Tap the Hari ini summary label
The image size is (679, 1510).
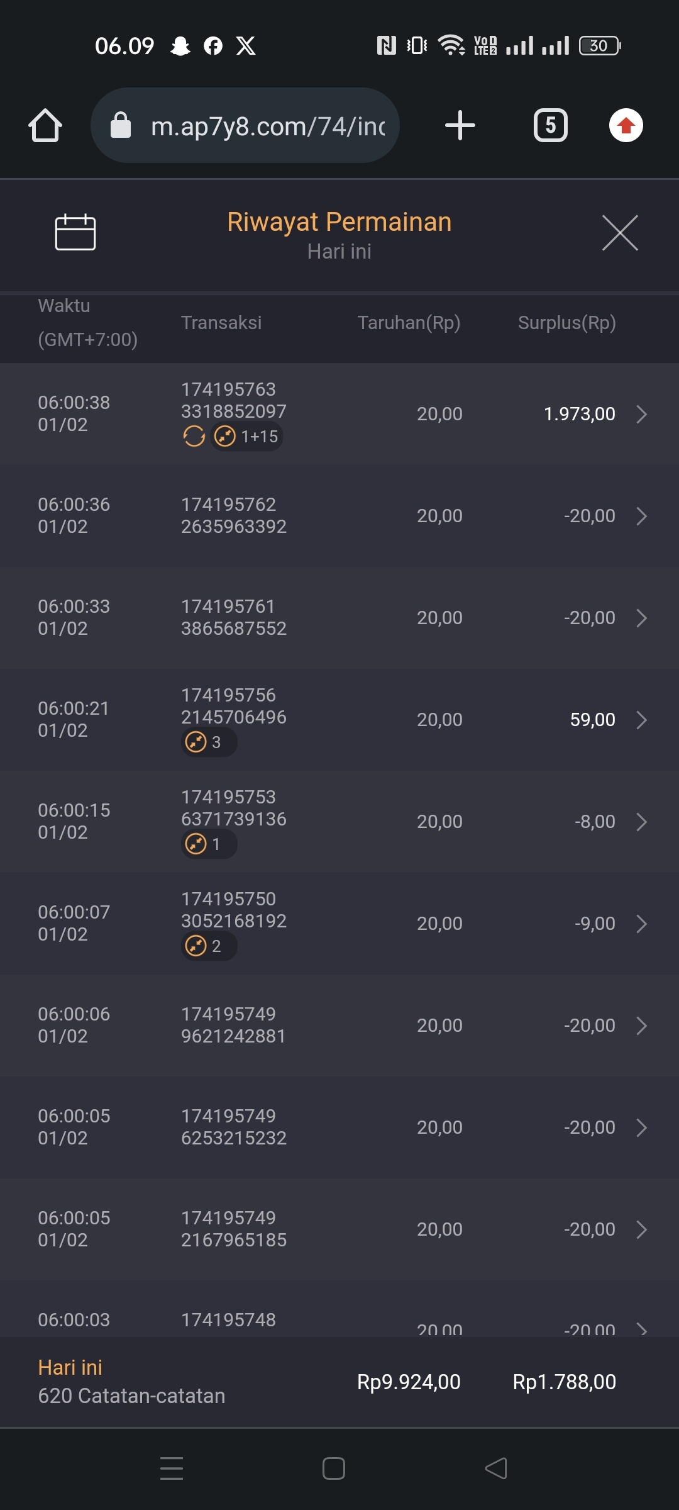coord(70,1367)
